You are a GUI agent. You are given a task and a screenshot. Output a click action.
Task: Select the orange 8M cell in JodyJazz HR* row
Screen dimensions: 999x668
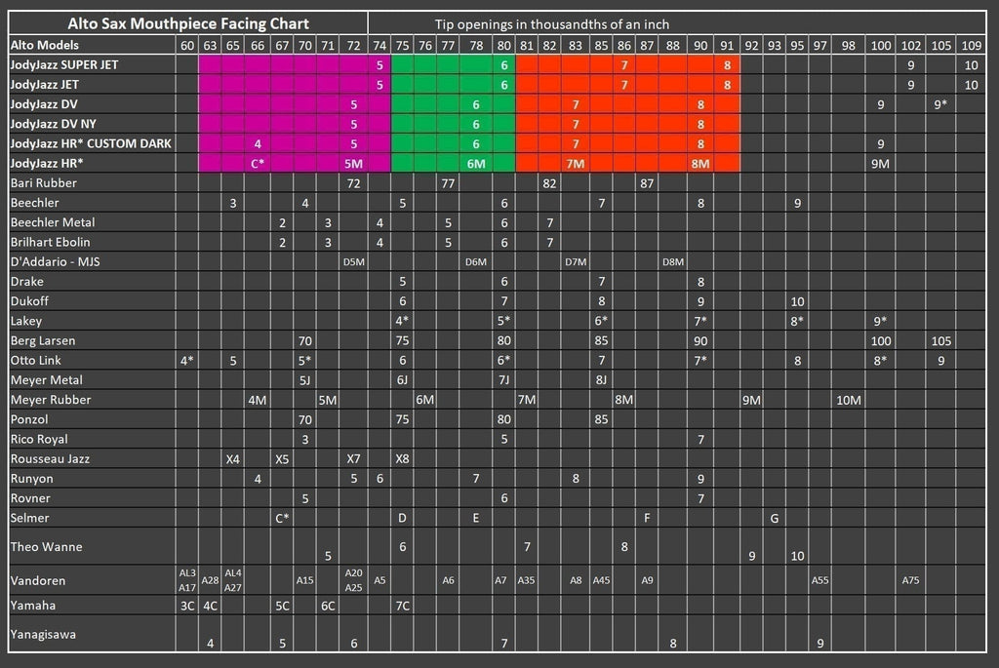[699, 164]
